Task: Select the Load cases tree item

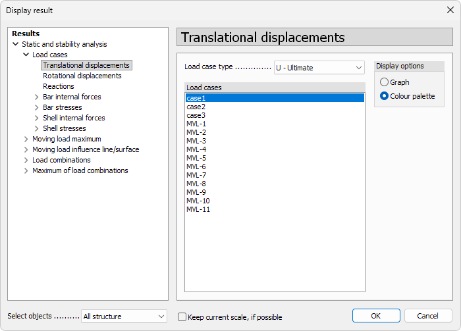Action: [x=50, y=55]
